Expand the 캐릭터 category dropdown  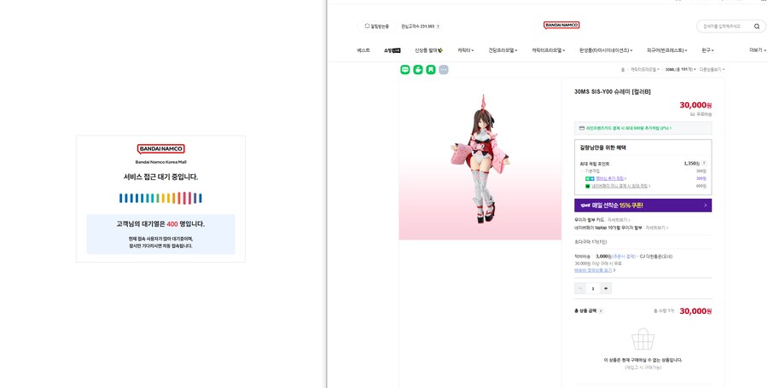[466, 50]
